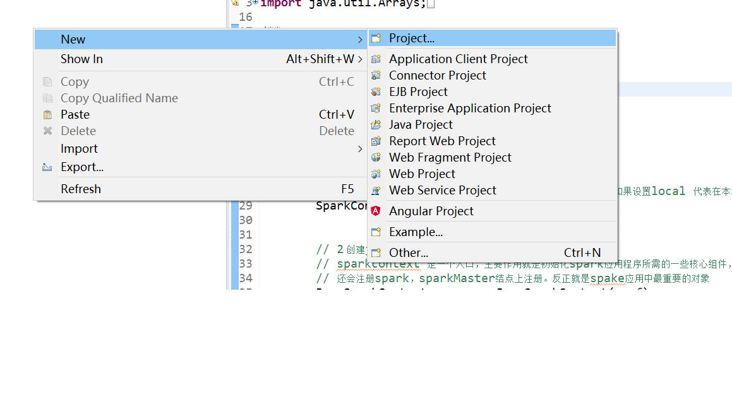Screen dimensions: 732x409
Task: Select the Java Project icon
Action: coord(377,124)
